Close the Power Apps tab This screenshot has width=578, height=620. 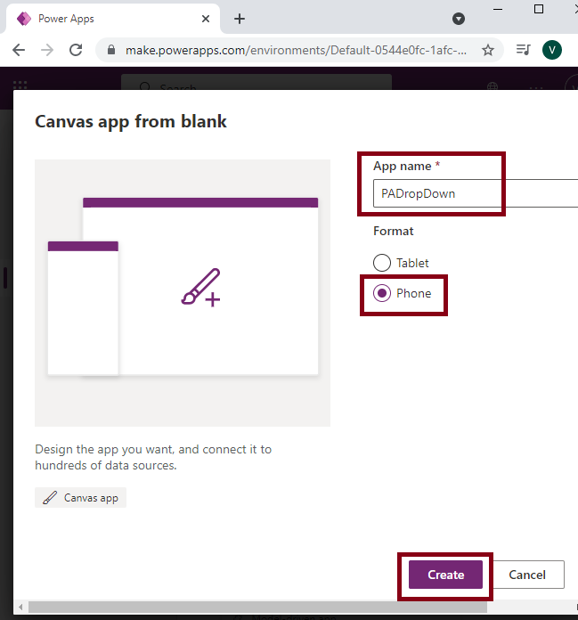[x=206, y=19]
